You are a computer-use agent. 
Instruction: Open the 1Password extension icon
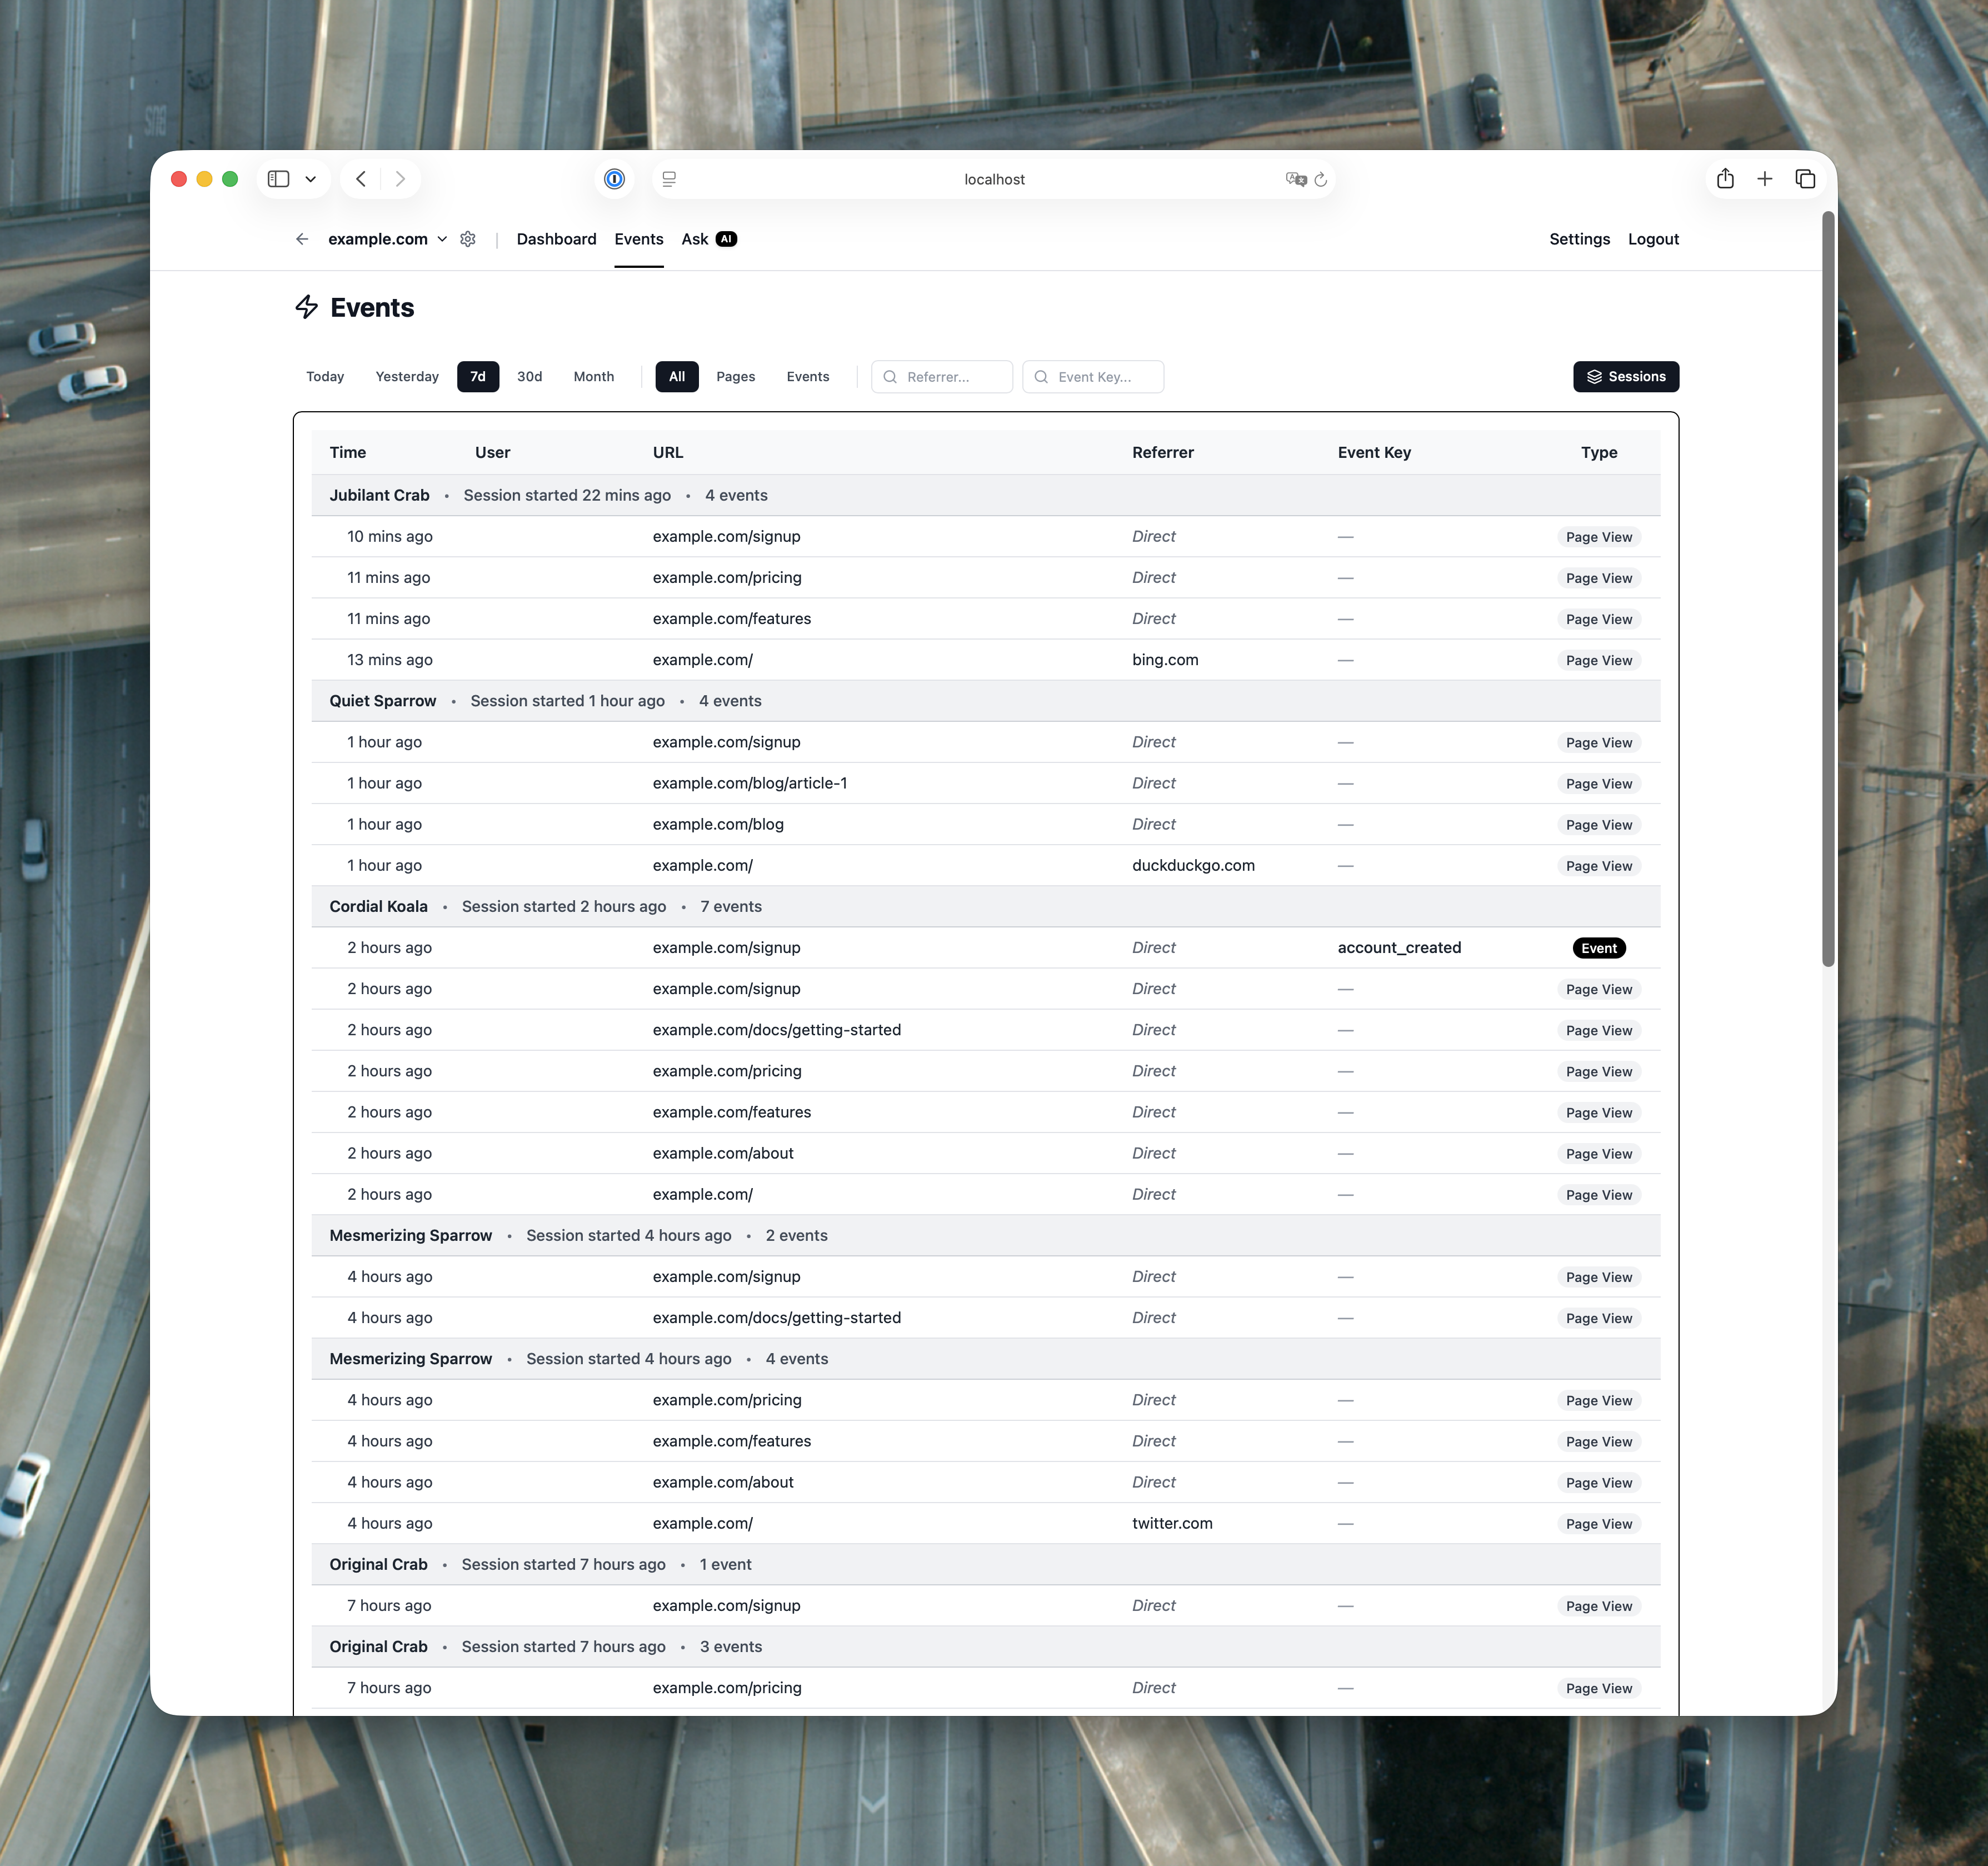point(615,179)
